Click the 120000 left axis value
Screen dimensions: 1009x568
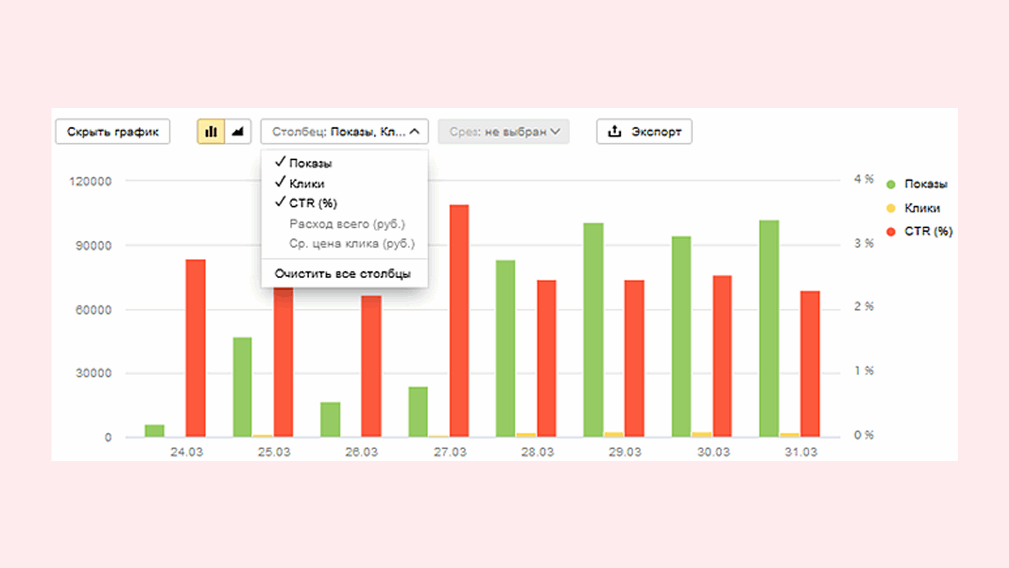[x=91, y=181]
